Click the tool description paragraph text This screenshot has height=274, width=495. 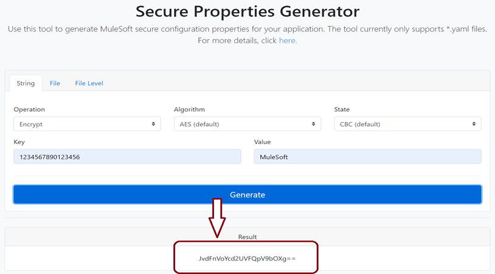click(x=247, y=29)
